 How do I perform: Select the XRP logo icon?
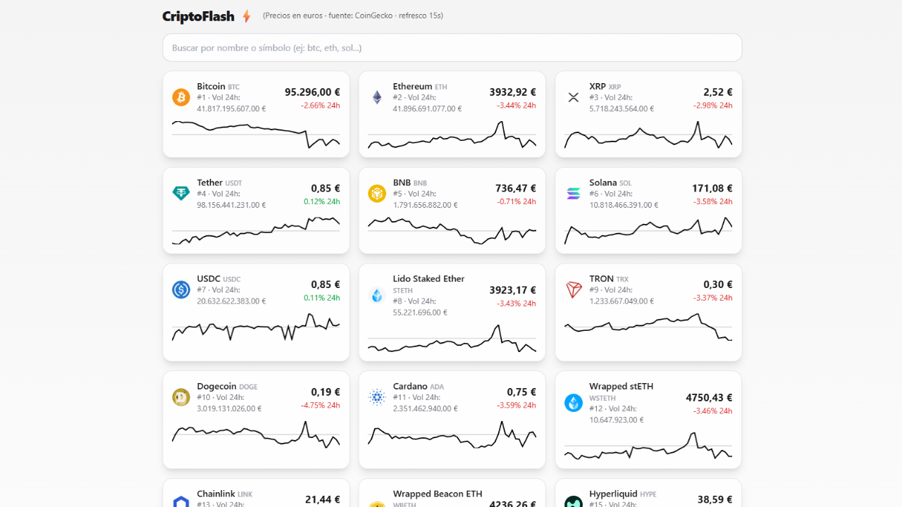coord(574,97)
